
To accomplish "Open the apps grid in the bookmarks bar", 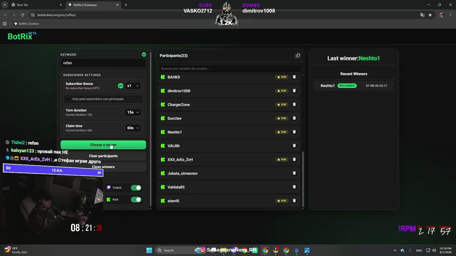I will [x=5, y=24].
